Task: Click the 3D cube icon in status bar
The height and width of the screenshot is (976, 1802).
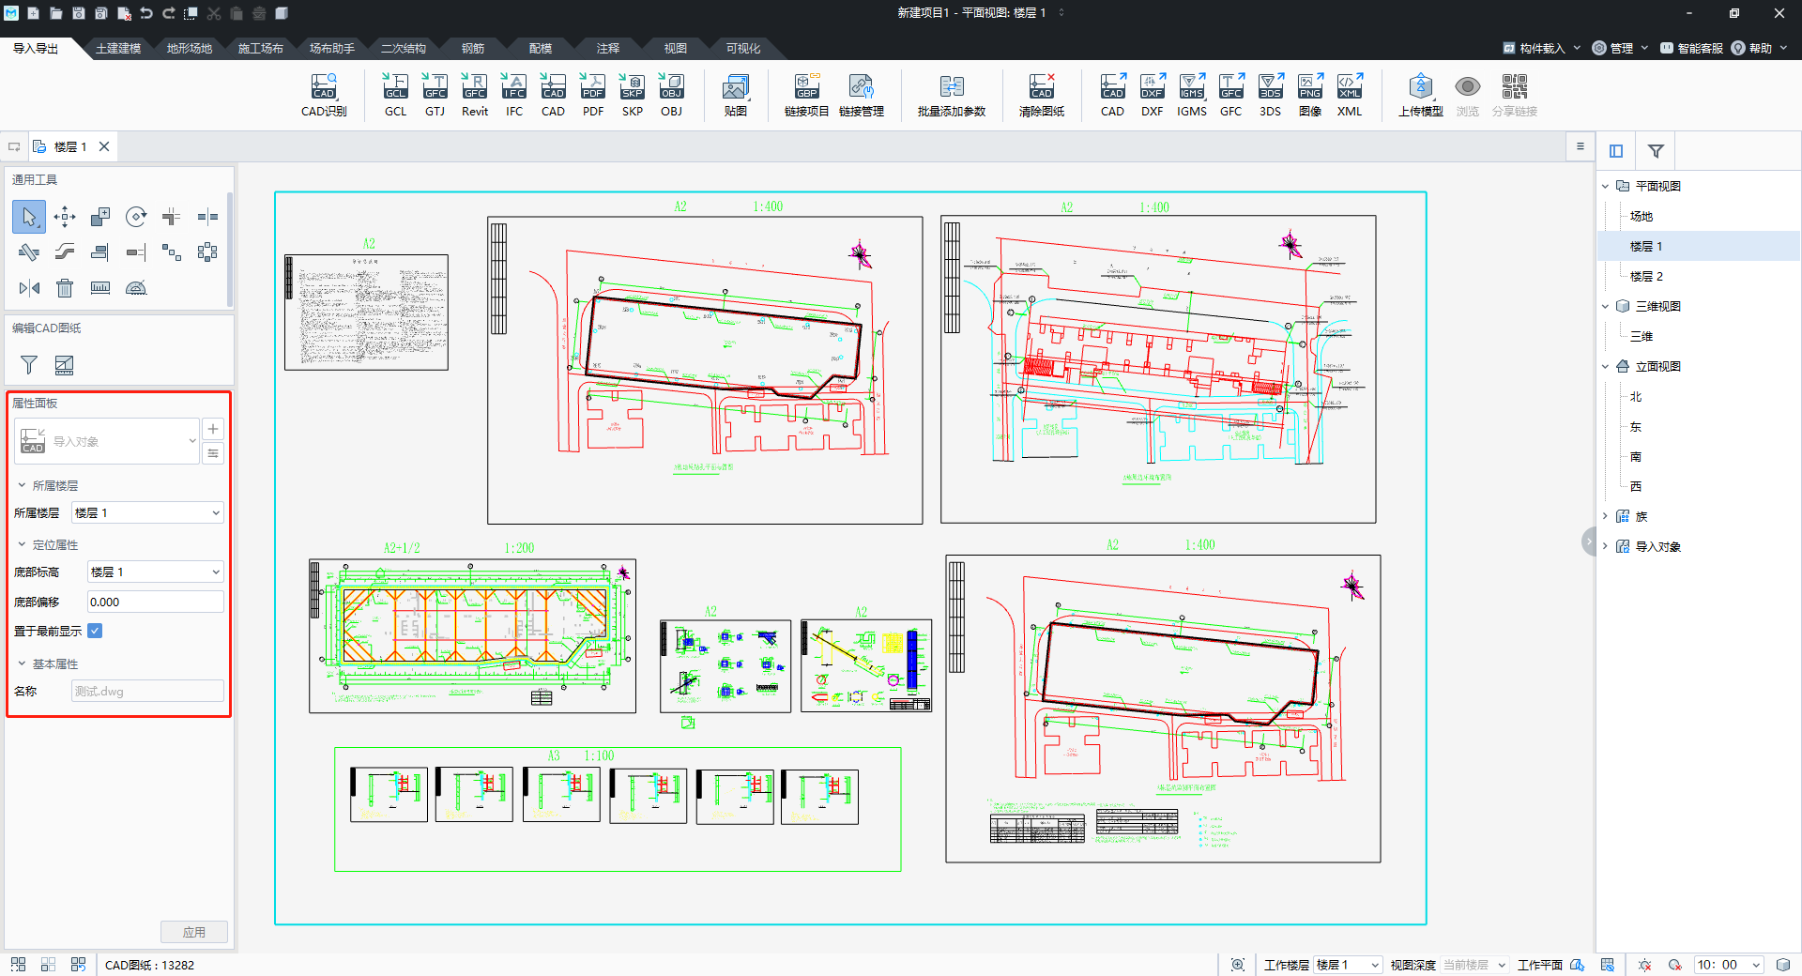Action: (x=1782, y=965)
